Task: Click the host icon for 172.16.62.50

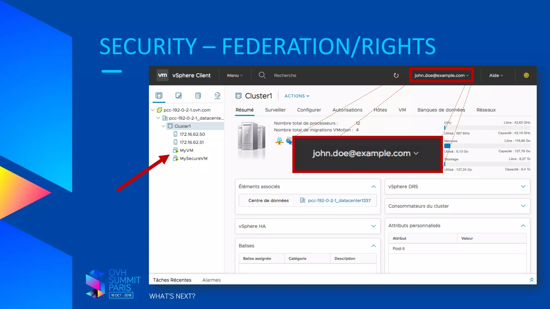Action: 176,134
